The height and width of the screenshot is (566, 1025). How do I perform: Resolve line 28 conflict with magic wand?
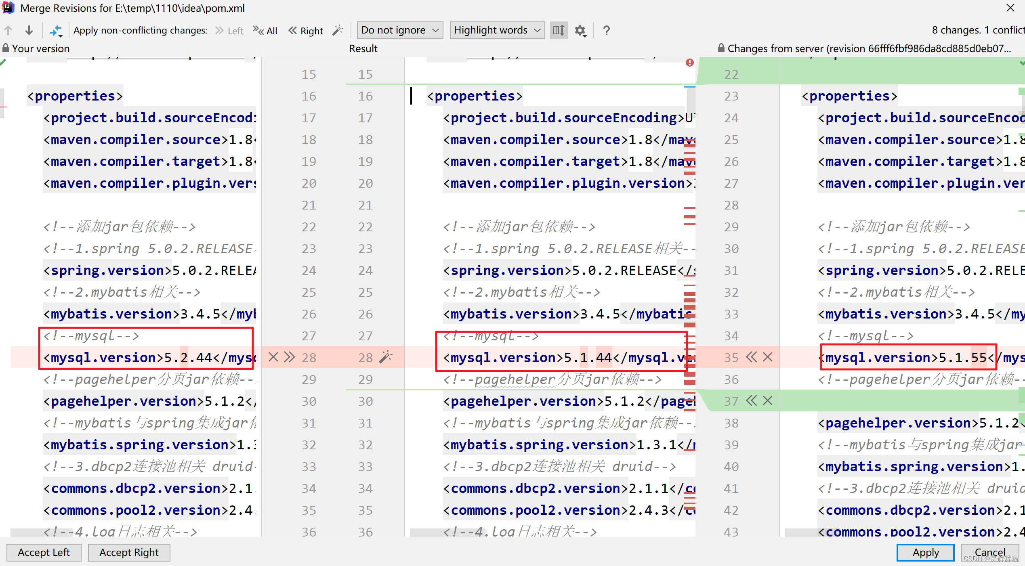click(386, 357)
